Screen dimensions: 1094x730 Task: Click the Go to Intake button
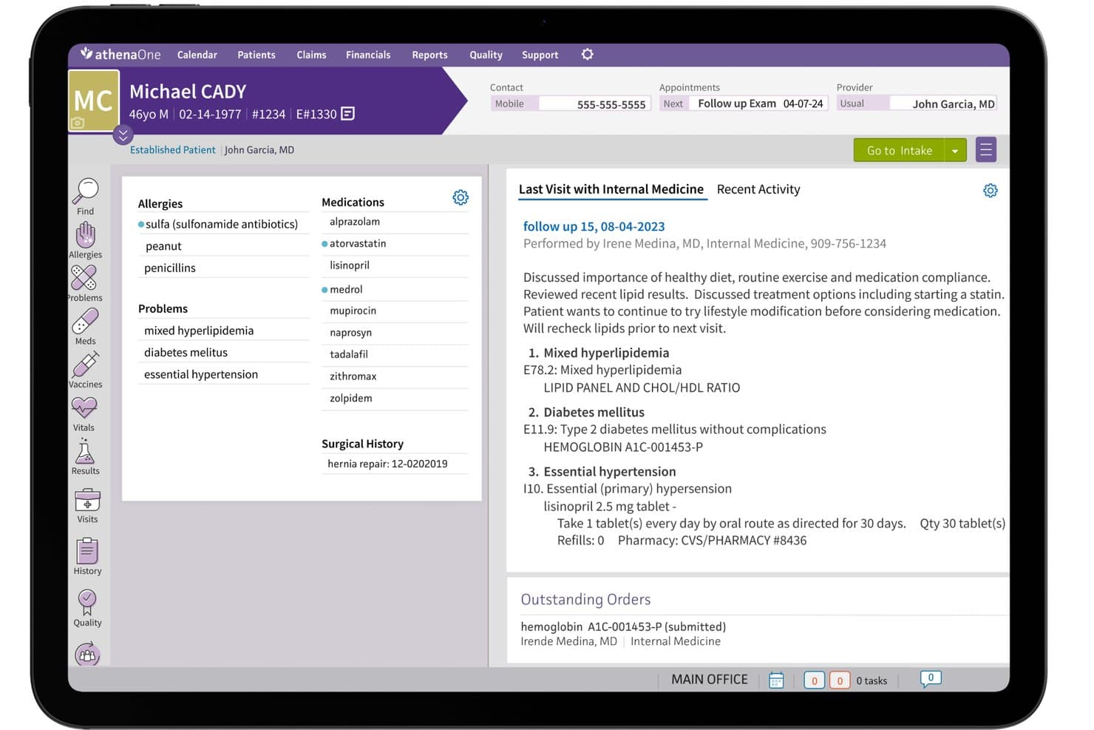coord(900,150)
